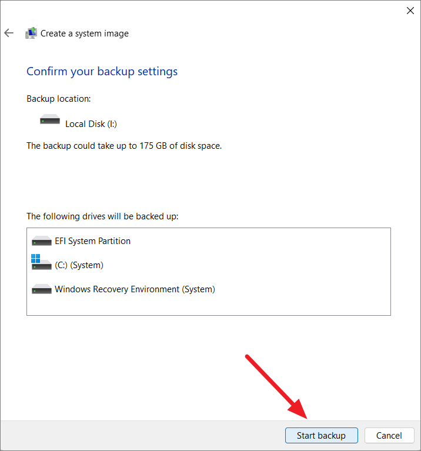Click the Local Disk (I:) label

pos(91,124)
